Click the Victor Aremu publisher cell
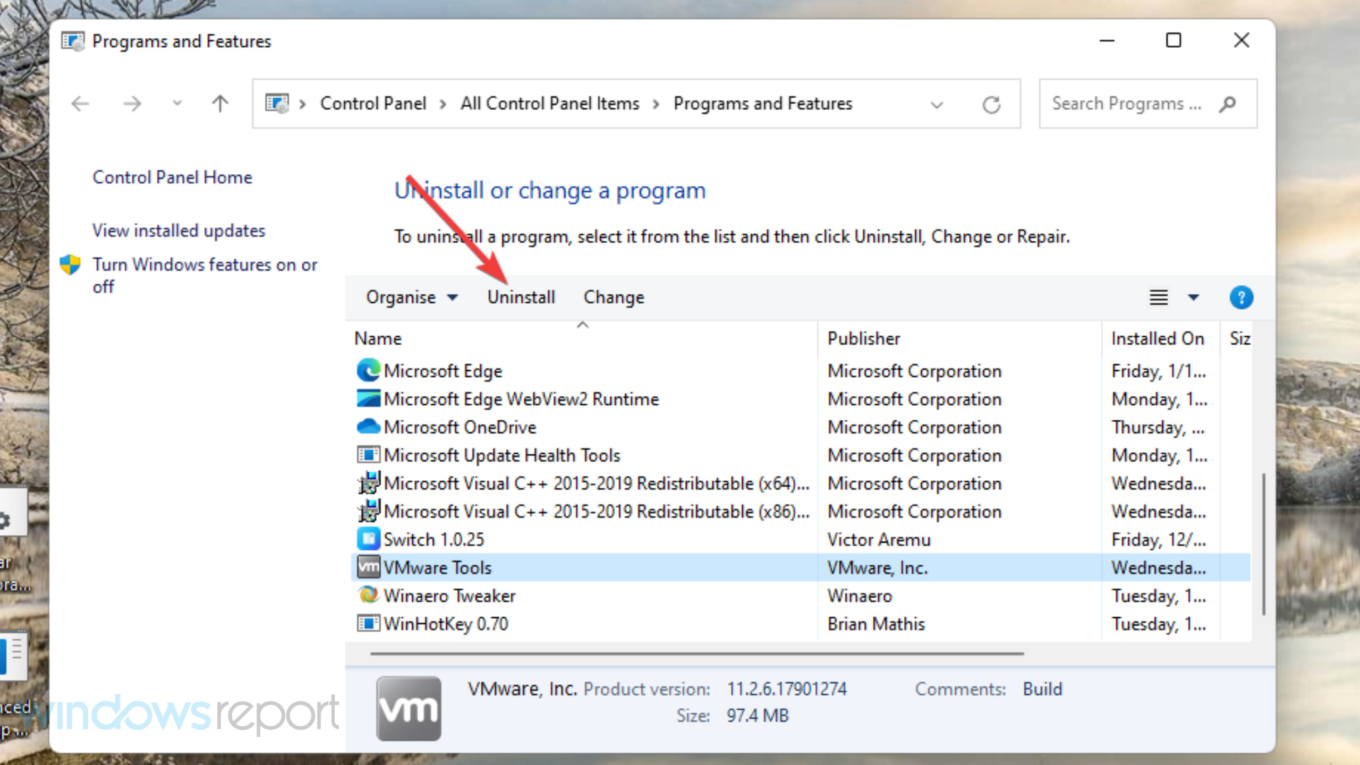This screenshot has width=1360, height=765. [x=879, y=540]
